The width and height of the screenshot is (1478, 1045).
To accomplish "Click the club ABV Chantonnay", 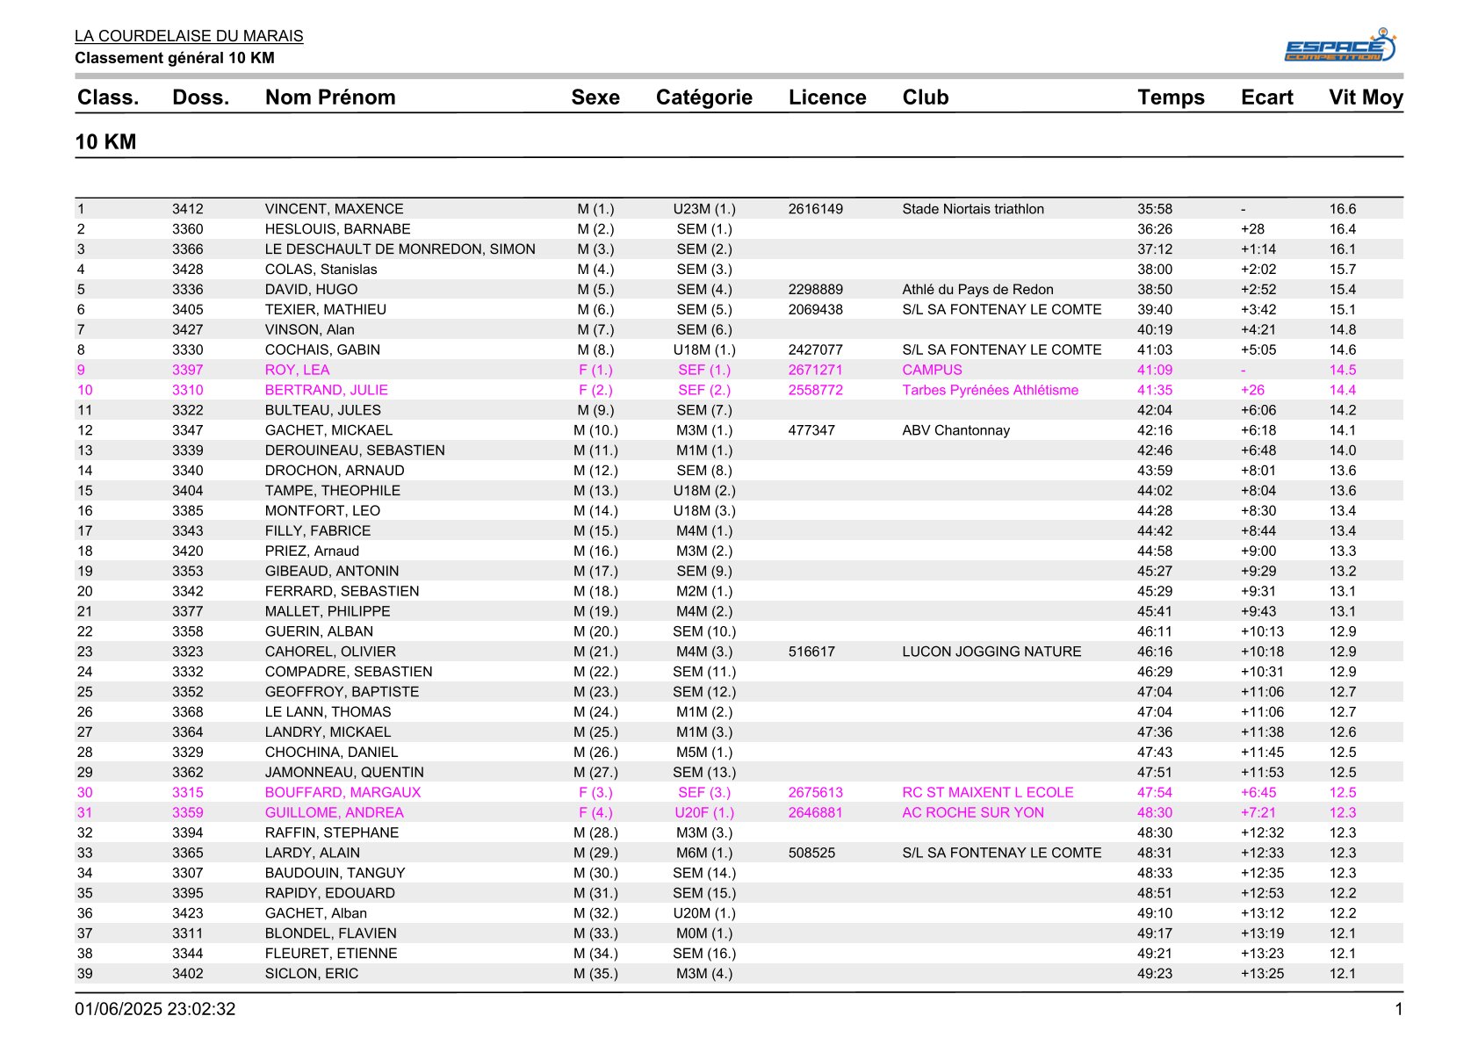I will point(955,431).
